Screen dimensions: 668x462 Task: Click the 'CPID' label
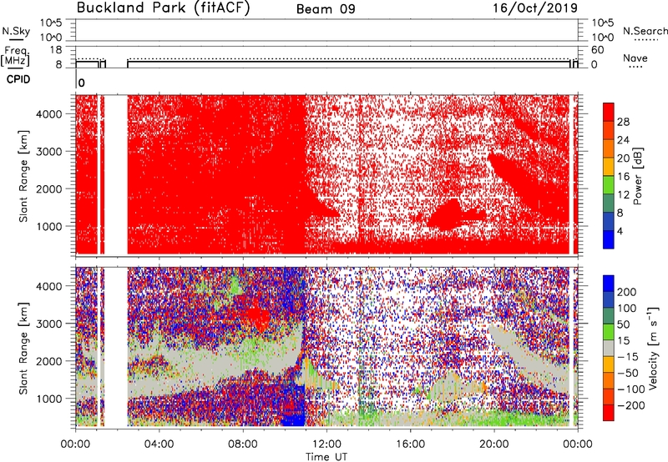(18, 79)
